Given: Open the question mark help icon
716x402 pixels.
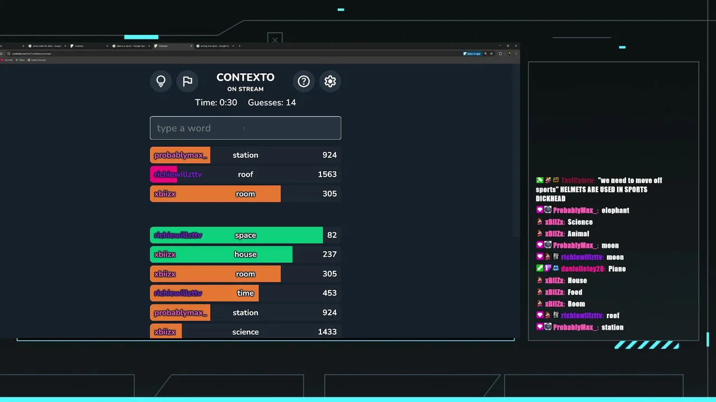Looking at the screenshot, I should 304,82.
